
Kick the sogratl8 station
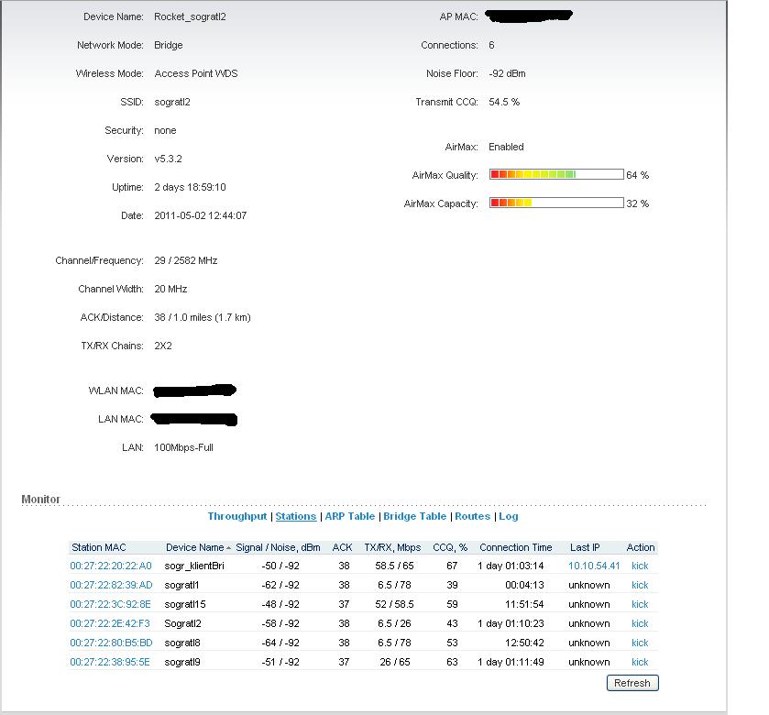click(640, 643)
